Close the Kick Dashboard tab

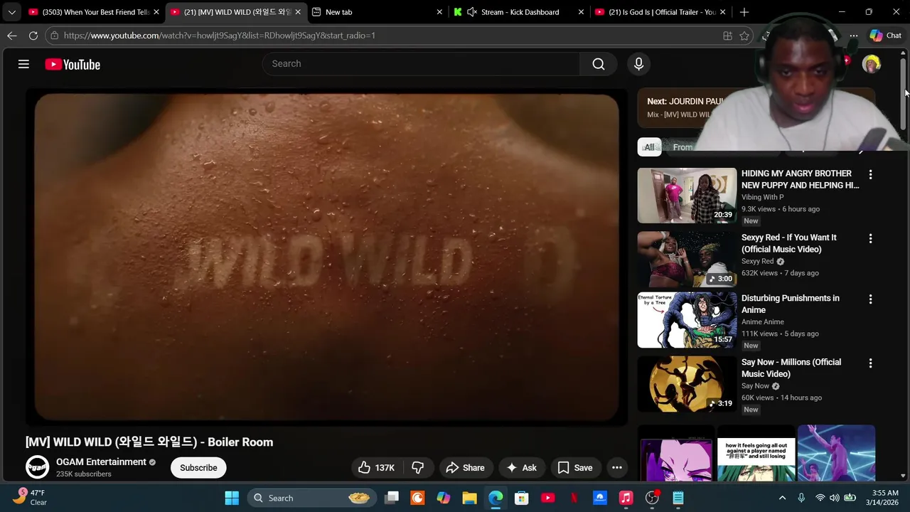(581, 12)
